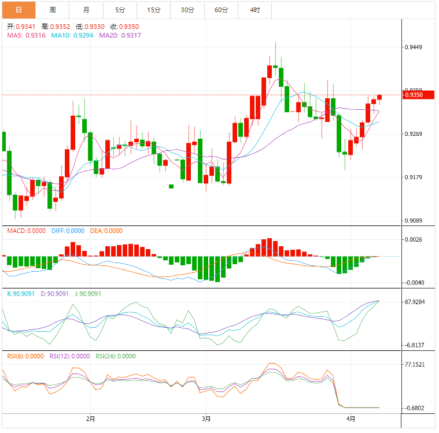This screenshot has height=433, width=439.
Task: Select the DEA value label
Action: point(106,231)
